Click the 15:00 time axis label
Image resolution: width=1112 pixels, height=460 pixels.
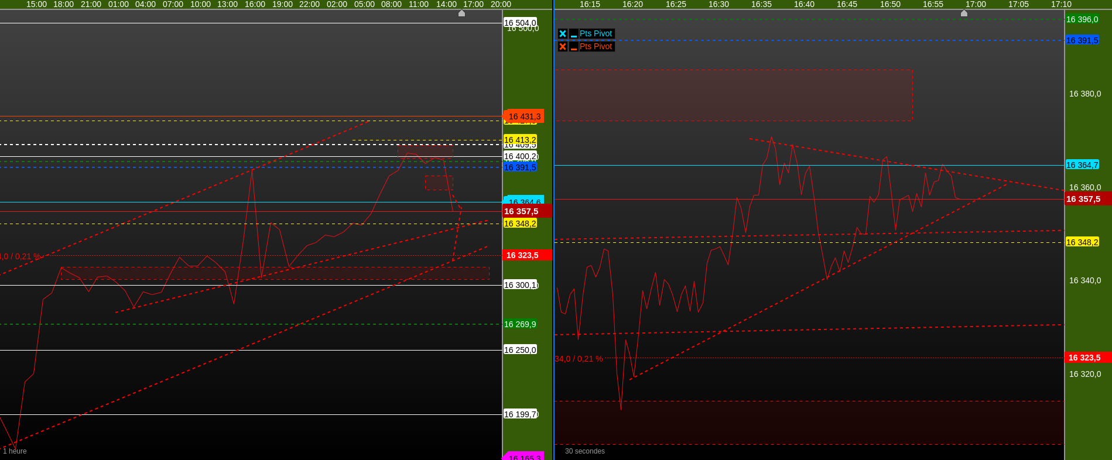tap(36, 4)
